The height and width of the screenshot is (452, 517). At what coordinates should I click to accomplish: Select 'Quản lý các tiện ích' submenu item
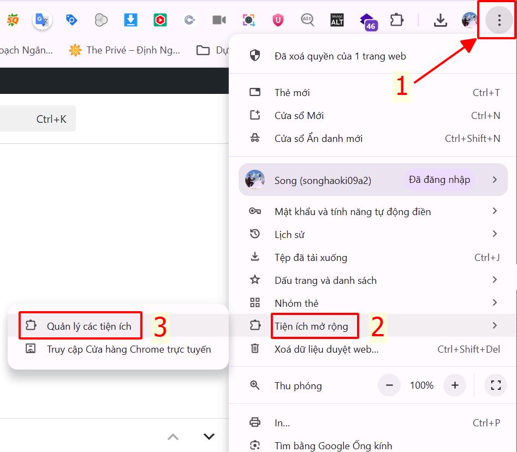118,326
